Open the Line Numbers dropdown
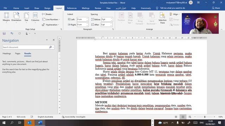Screen dimensions: 225x126 51,20
